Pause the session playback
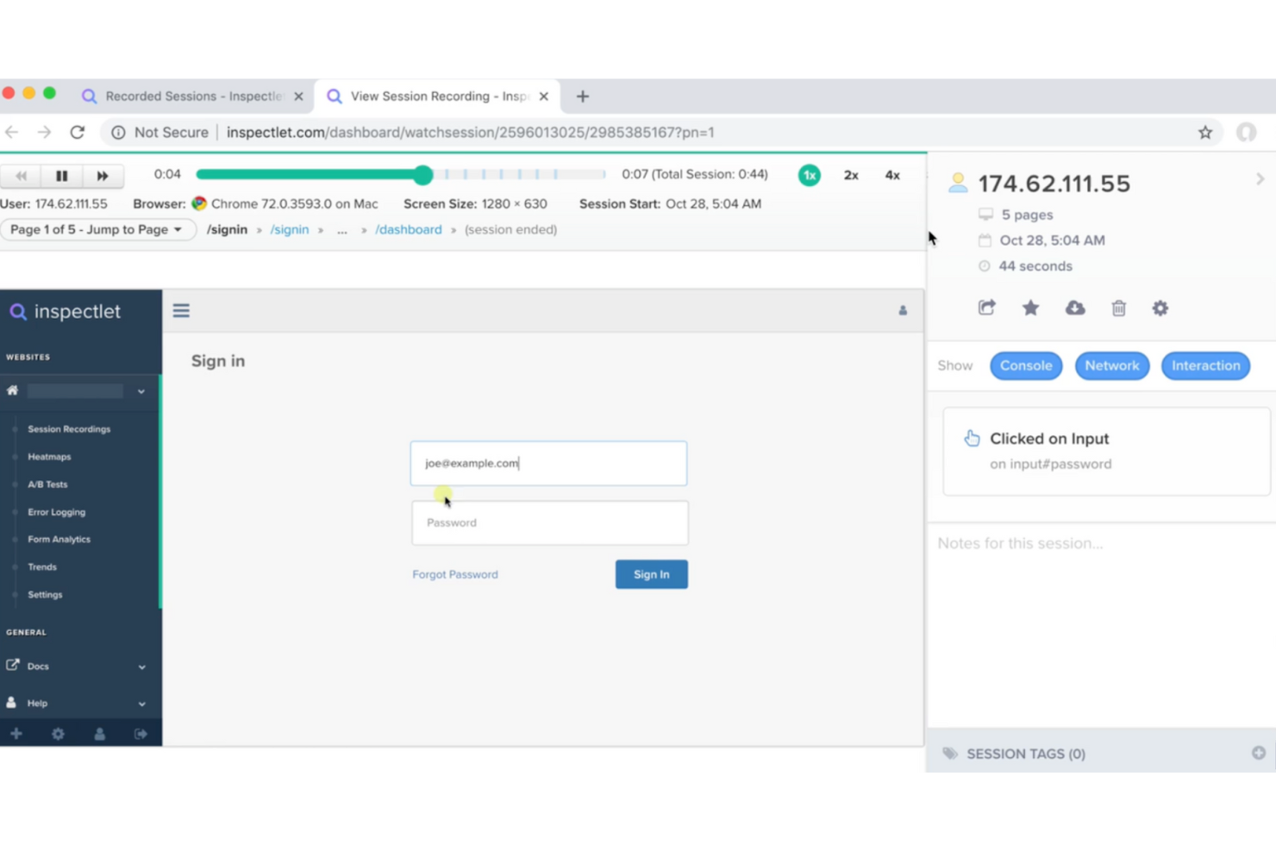 click(61, 176)
